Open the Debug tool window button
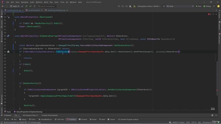Screen dimensions: 221x124 click(23, 120)
